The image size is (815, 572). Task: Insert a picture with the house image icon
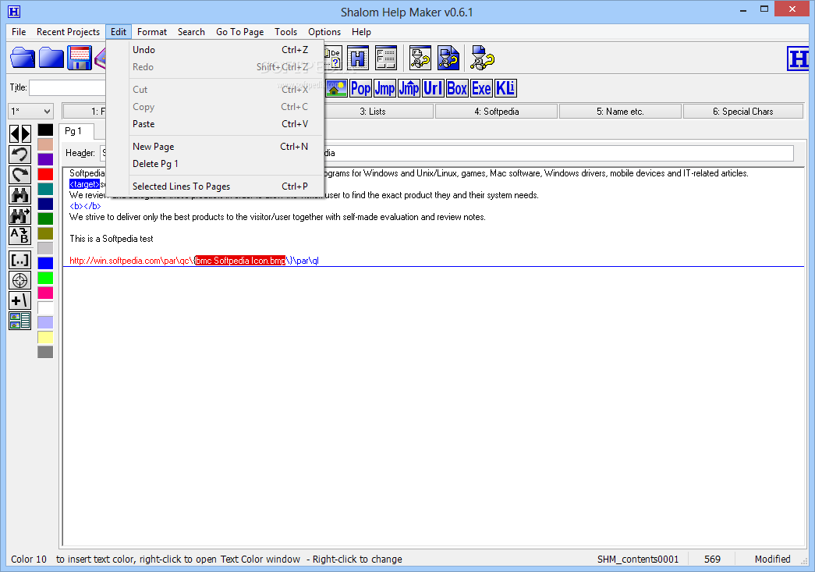pos(336,88)
